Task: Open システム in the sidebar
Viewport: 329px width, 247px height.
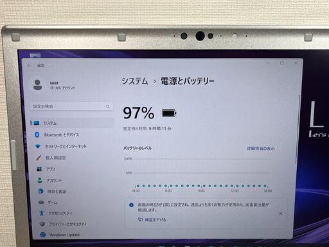Action: click(x=72, y=123)
